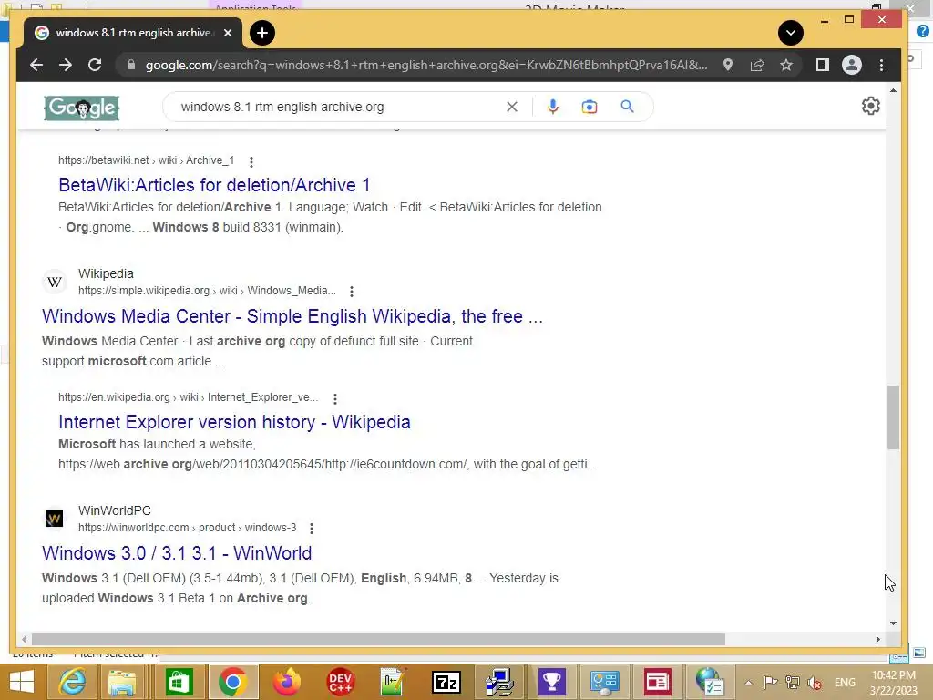Image resolution: width=933 pixels, height=700 pixels.
Task: Open options menu for betawiki.net result
Action: 251,162
